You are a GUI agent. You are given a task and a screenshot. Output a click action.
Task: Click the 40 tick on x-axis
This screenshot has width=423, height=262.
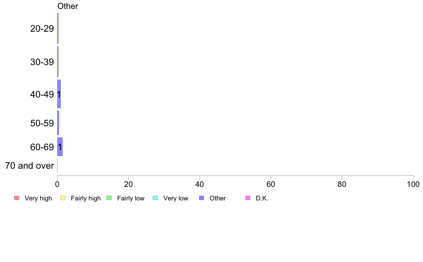[200, 184]
